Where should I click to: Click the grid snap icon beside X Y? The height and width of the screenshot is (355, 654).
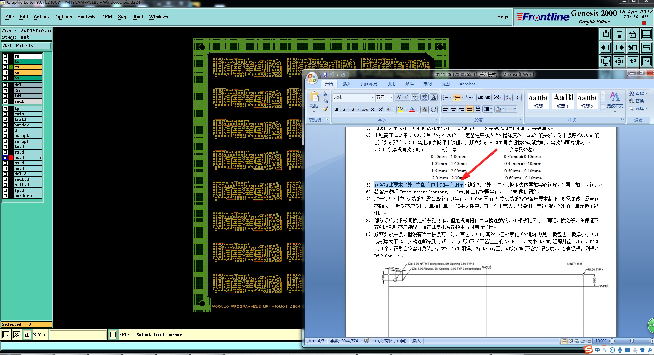tap(27, 335)
